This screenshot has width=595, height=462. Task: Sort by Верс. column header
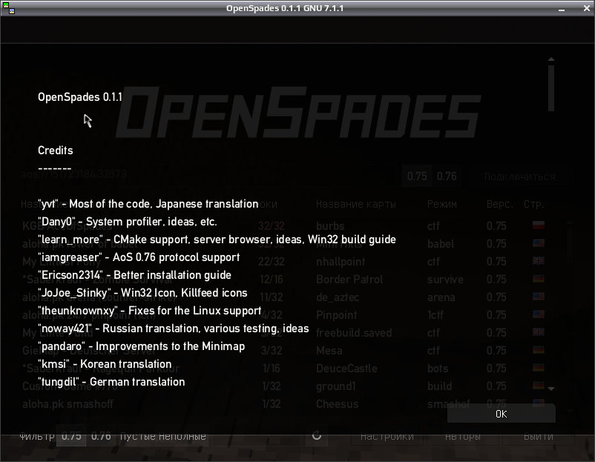pyautogui.click(x=500, y=204)
